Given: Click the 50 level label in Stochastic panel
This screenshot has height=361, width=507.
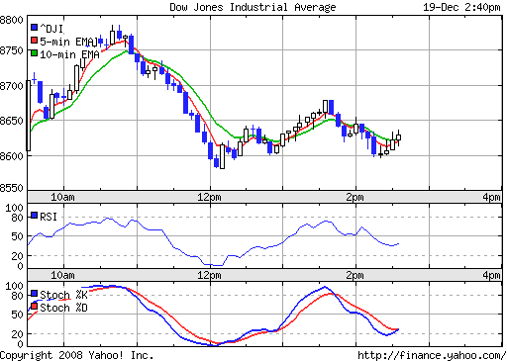Looking at the screenshot, I should [17, 315].
